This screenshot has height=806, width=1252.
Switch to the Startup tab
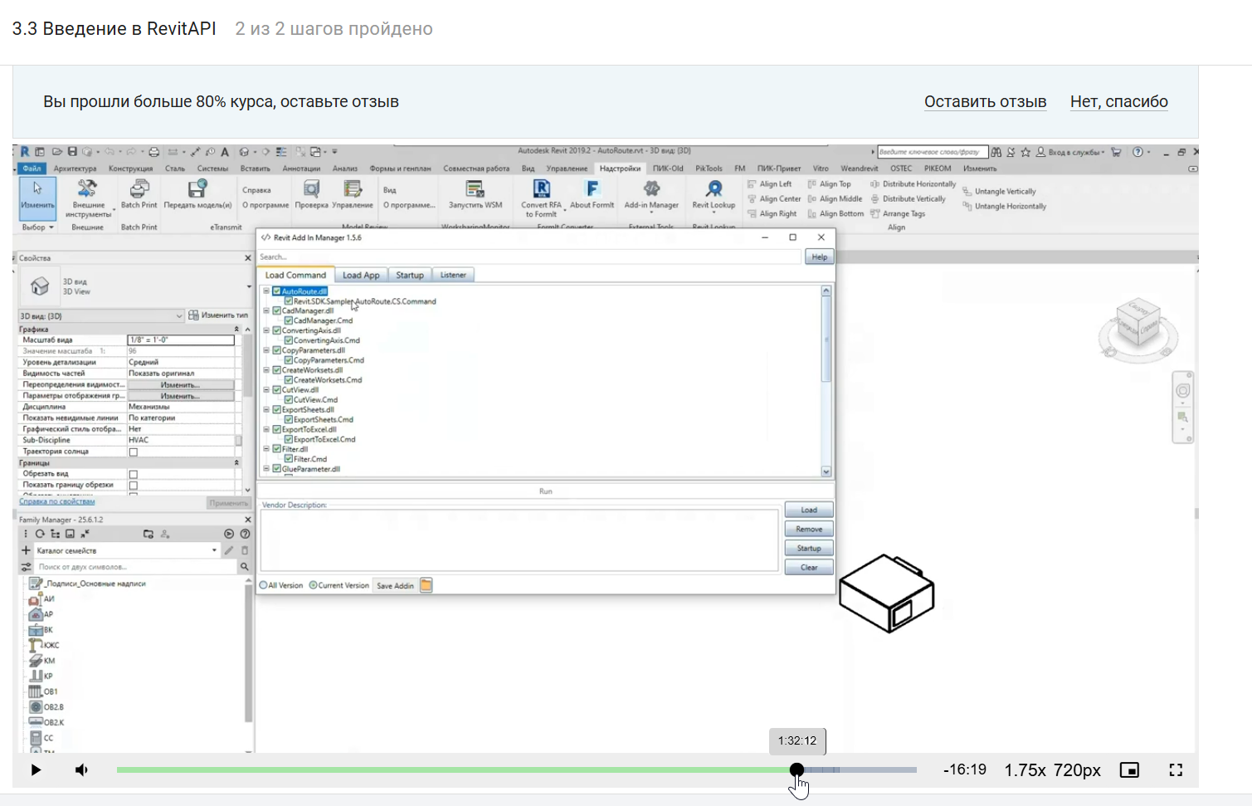coord(410,276)
